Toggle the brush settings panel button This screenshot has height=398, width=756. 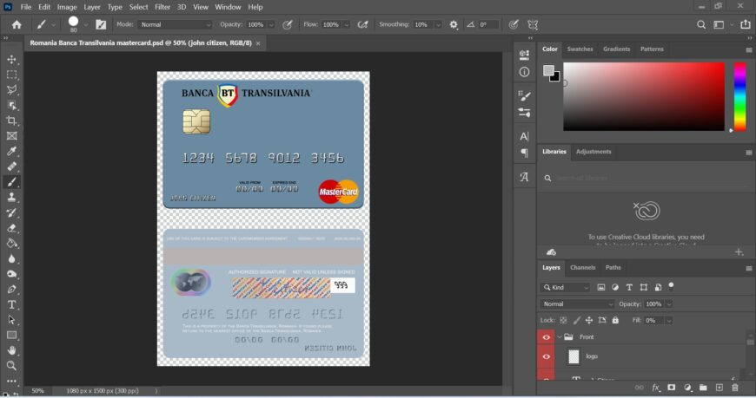click(x=101, y=24)
